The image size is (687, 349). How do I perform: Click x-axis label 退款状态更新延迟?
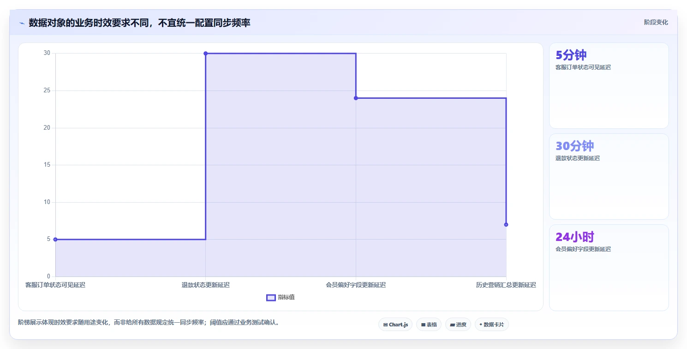206,285
